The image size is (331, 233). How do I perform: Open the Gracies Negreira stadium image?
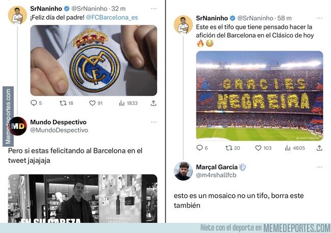coord(259,96)
